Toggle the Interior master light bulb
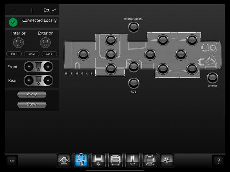Viewport: 230px width, 172px height. click(x=18, y=43)
